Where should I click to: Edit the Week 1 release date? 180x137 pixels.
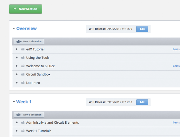pos(142,102)
